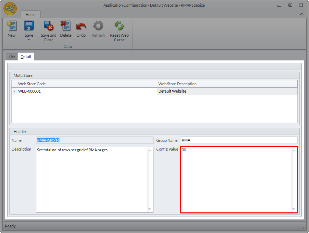309x233 pixels.
Task: Sort by Web Store Description column header
Action: click(x=227, y=84)
